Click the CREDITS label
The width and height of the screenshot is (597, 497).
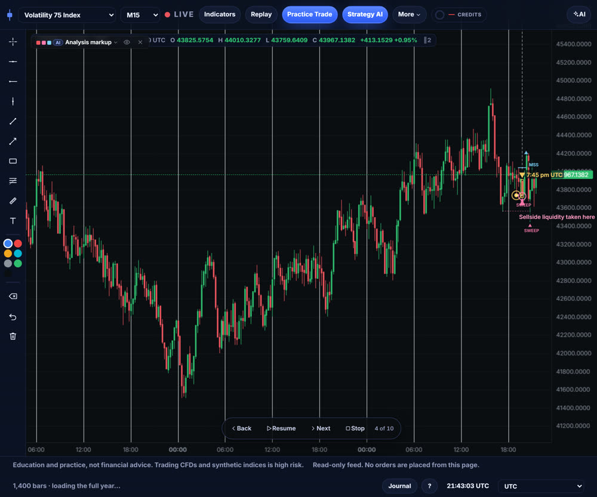click(x=469, y=15)
